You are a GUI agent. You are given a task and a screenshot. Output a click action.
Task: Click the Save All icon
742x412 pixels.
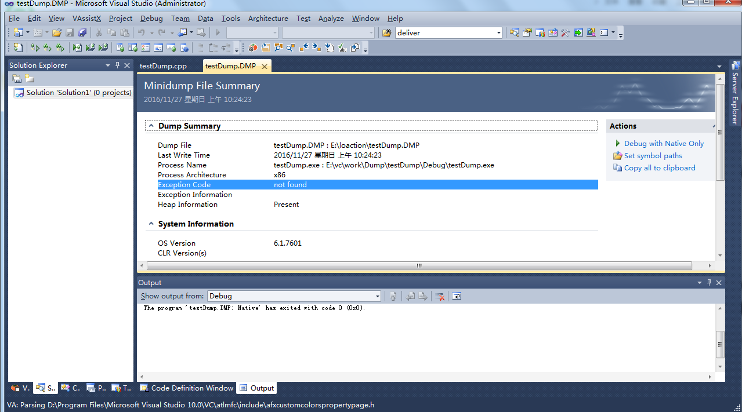click(x=82, y=33)
